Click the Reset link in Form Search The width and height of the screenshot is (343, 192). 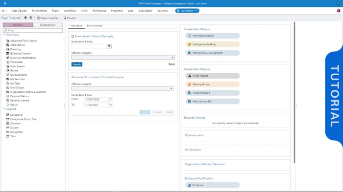click(x=171, y=64)
